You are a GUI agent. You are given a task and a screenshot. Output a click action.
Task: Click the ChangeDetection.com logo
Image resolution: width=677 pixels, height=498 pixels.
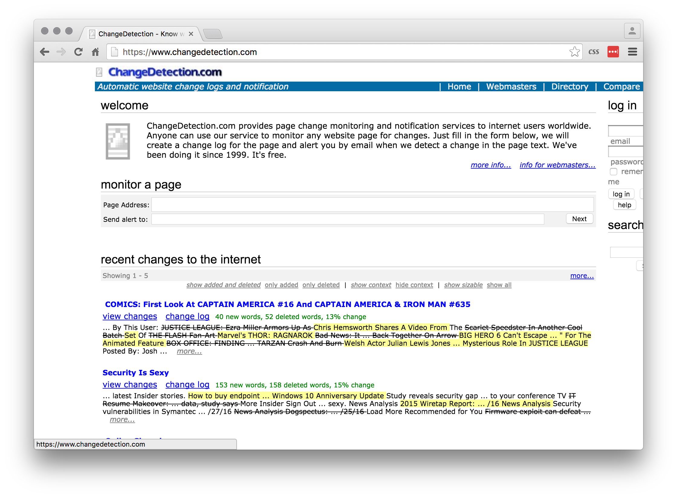[x=165, y=72]
